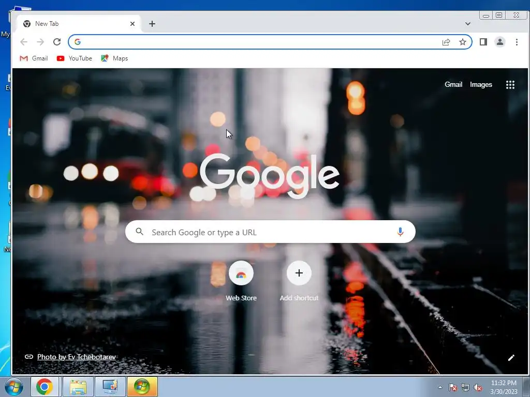Click the muted volume tray icon

pos(478,388)
